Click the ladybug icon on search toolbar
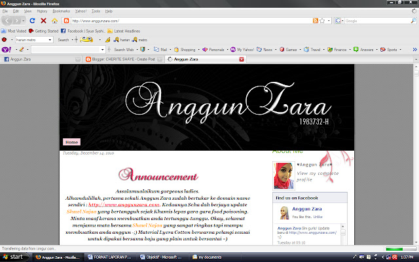 click(5, 39)
